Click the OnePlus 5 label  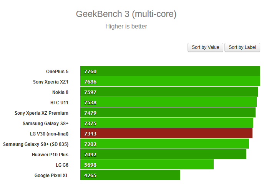pyautogui.click(x=57, y=71)
